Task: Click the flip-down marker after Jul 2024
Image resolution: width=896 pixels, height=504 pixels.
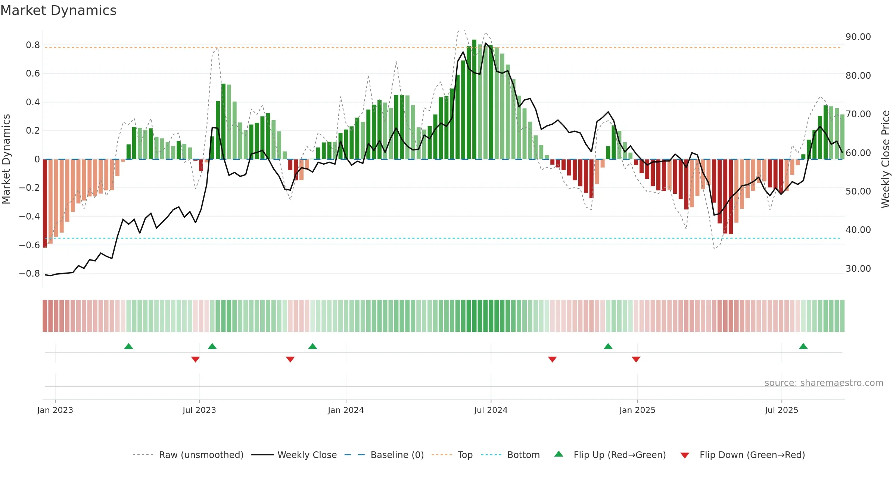Action: coord(552,359)
